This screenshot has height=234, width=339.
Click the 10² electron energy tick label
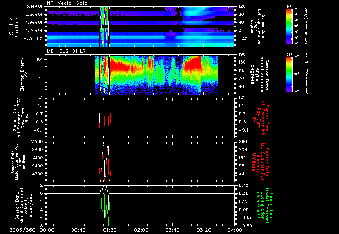tap(40, 59)
